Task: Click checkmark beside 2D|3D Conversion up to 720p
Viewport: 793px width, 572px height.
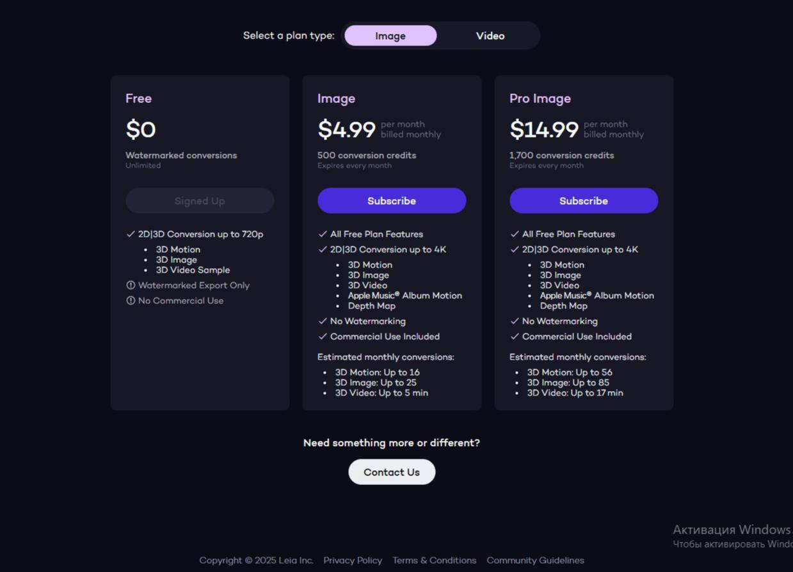Action: click(x=131, y=234)
